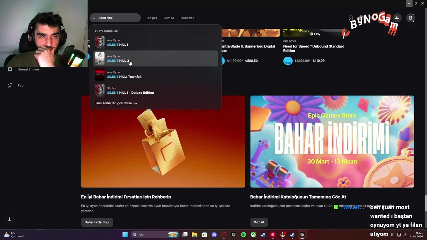Open Bahar İndirimi Kataloğunun Tamamına Göz At heading
This screenshot has height=240, width=427.
(x=298, y=197)
